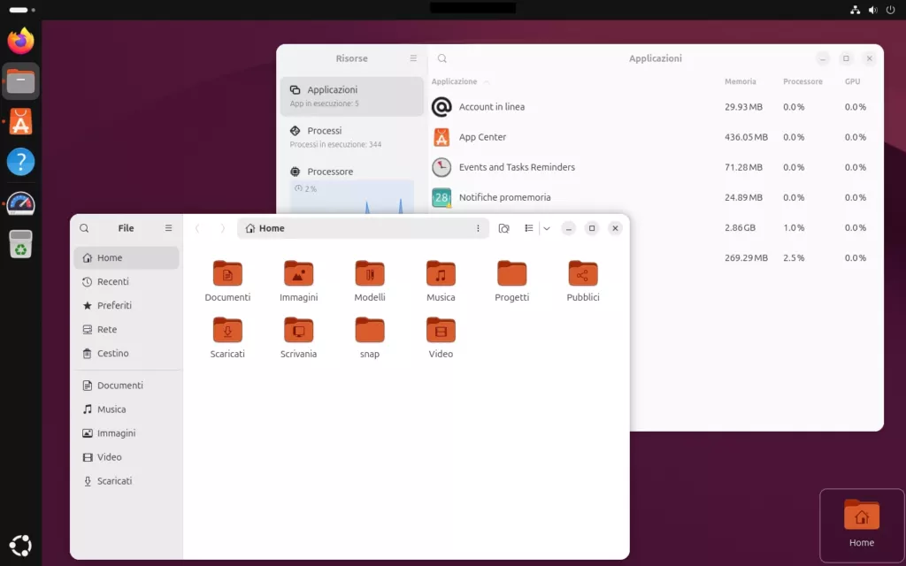Image resolution: width=906 pixels, height=566 pixels.
Task: Open the snap folder icon
Action: pyautogui.click(x=369, y=331)
